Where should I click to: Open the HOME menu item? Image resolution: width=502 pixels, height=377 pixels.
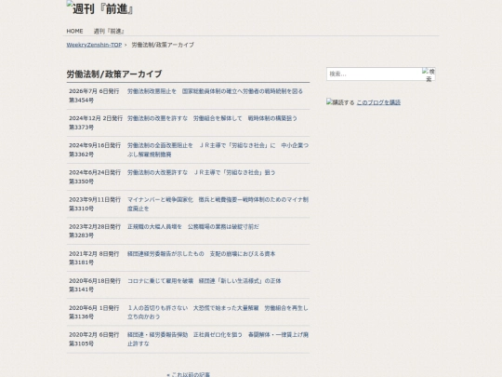(74, 31)
